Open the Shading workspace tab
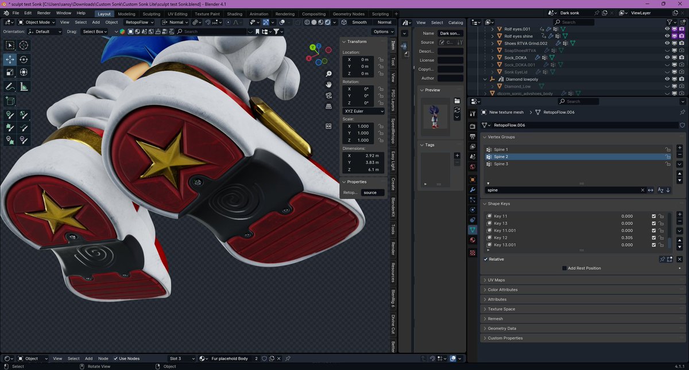Screen dimensions: 689x370 pos(234,14)
